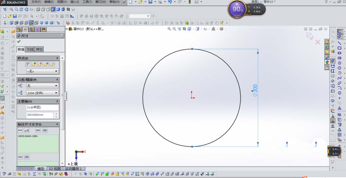Click the Print icon in title bar
This screenshot has width=346, height=178.
[160, 2]
